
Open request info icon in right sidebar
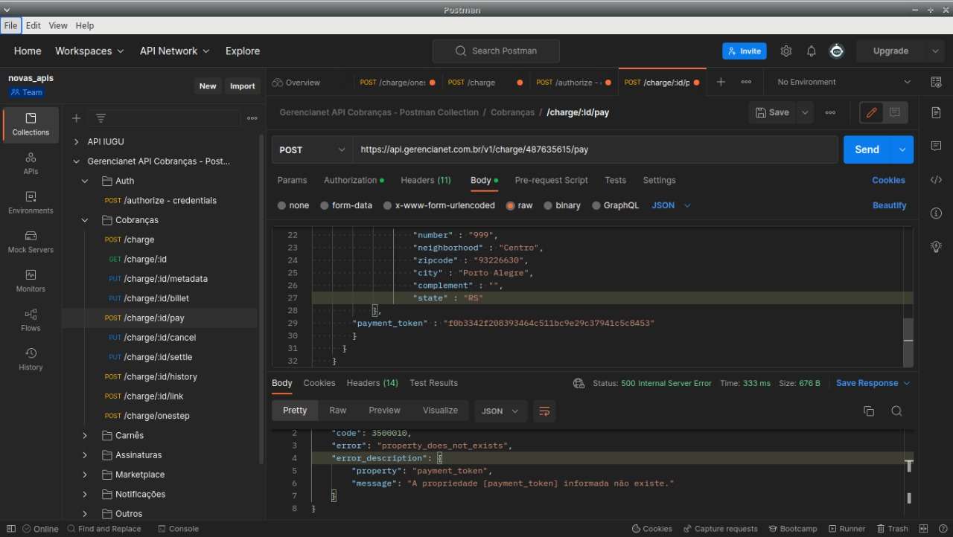tap(936, 213)
